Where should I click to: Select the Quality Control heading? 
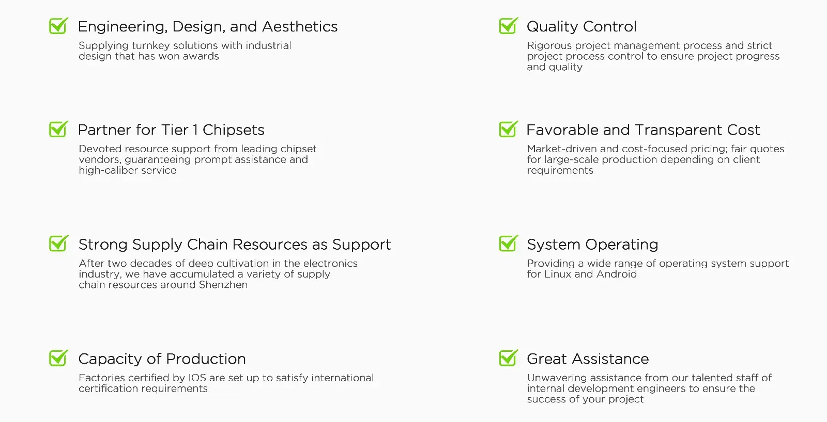(x=581, y=27)
